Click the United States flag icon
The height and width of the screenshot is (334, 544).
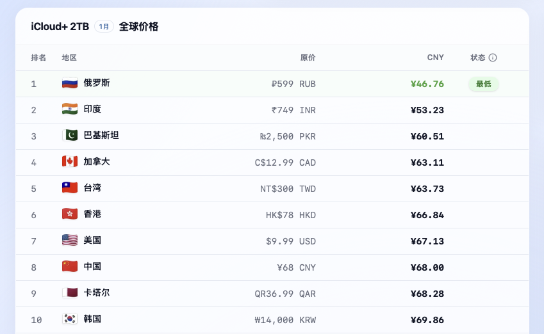coord(70,241)
